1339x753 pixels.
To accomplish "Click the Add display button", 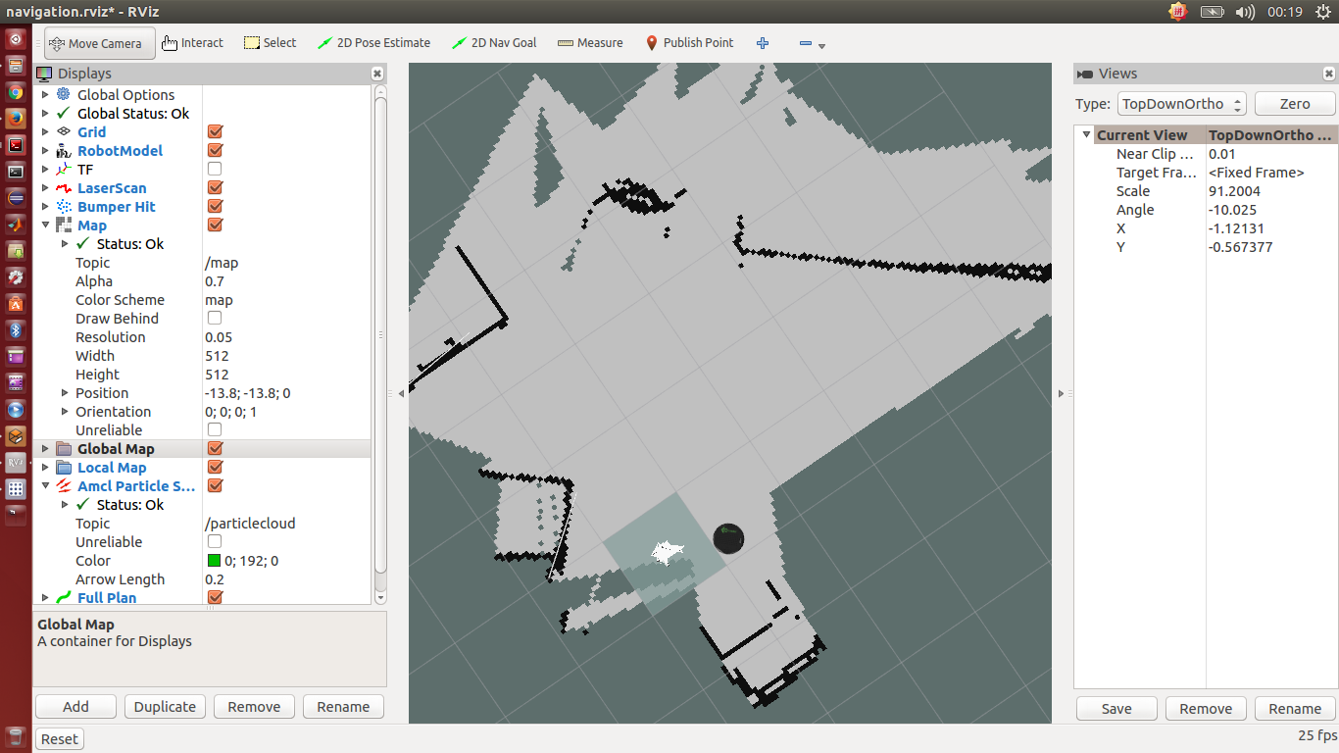I will pyautogui.click(x=75, y=707).
